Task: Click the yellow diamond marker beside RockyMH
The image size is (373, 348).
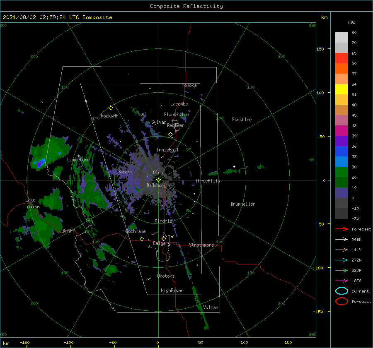Action: 111,108
